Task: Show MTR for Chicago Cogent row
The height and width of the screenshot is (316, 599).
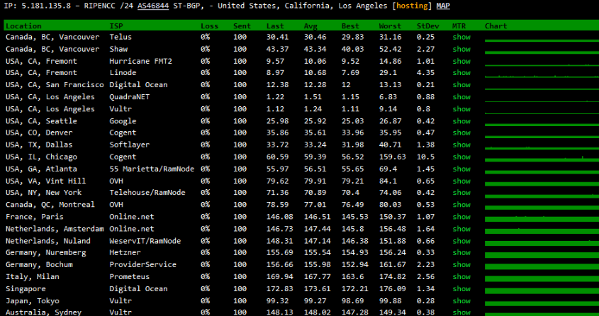Action: [461, 157]
